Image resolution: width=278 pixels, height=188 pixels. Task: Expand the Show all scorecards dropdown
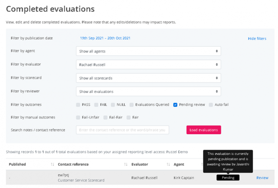tap(148, 78)
